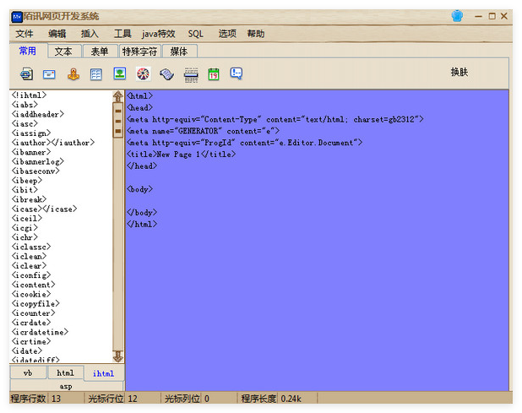Screen dimensions: 522x413
Task: Click the GENERATOR meta tag line
Action: (203, 131)
